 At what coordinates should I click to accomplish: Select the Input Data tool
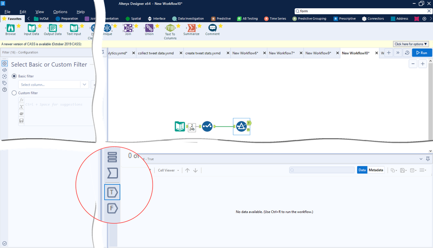pos(32,30)
